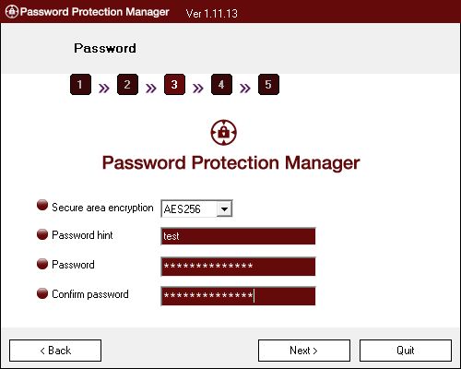Screen dimensions: 461x369
Task: Click inside the Confirm password field
Action: [238, 296]
